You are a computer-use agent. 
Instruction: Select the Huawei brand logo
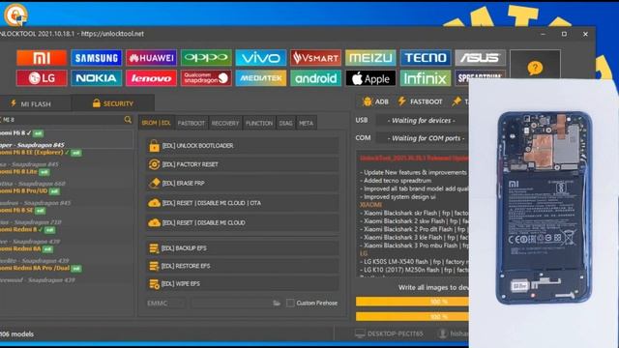coord(151,58)
